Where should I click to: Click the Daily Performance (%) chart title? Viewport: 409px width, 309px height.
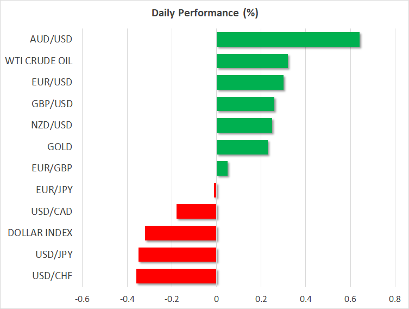pyautogui.click(x=205, y=14)
